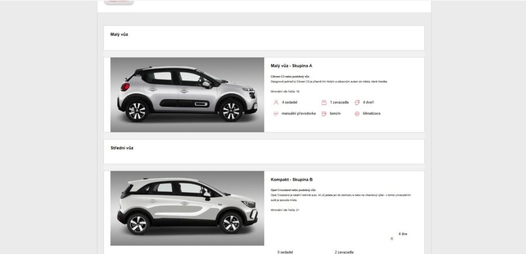Click the manuální převodovka label
This screenshot has width=526, height=254.
point(299,114)
